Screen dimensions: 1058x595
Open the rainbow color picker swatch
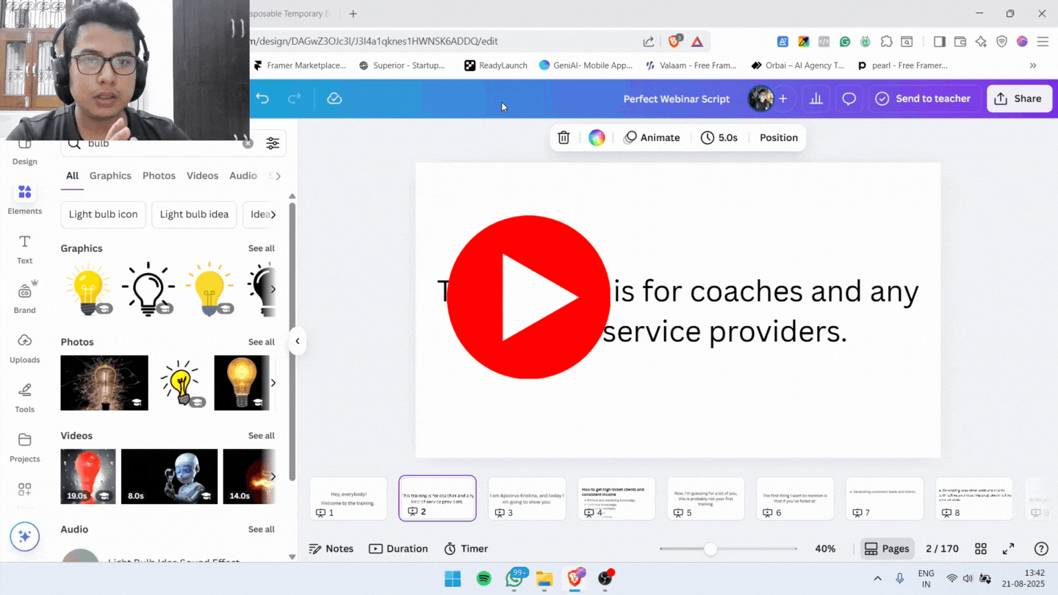point(597,137)
